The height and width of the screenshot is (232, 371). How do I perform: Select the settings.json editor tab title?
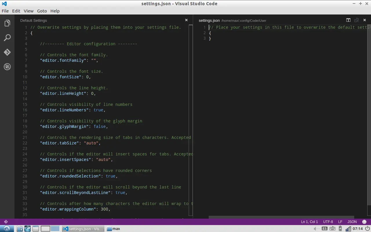(209, 20)
